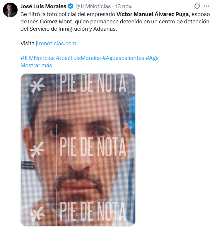The height and width of the screenshot is (230, 217).
Task: Click the middle PIE DE NOTA watermark
Action: click(x=93, y=147)
